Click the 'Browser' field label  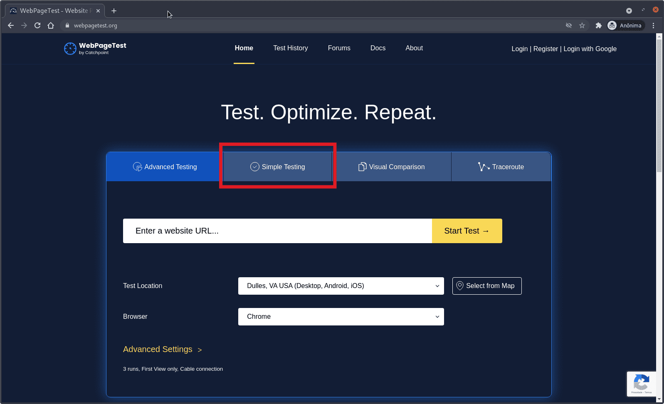click(135, 317)
